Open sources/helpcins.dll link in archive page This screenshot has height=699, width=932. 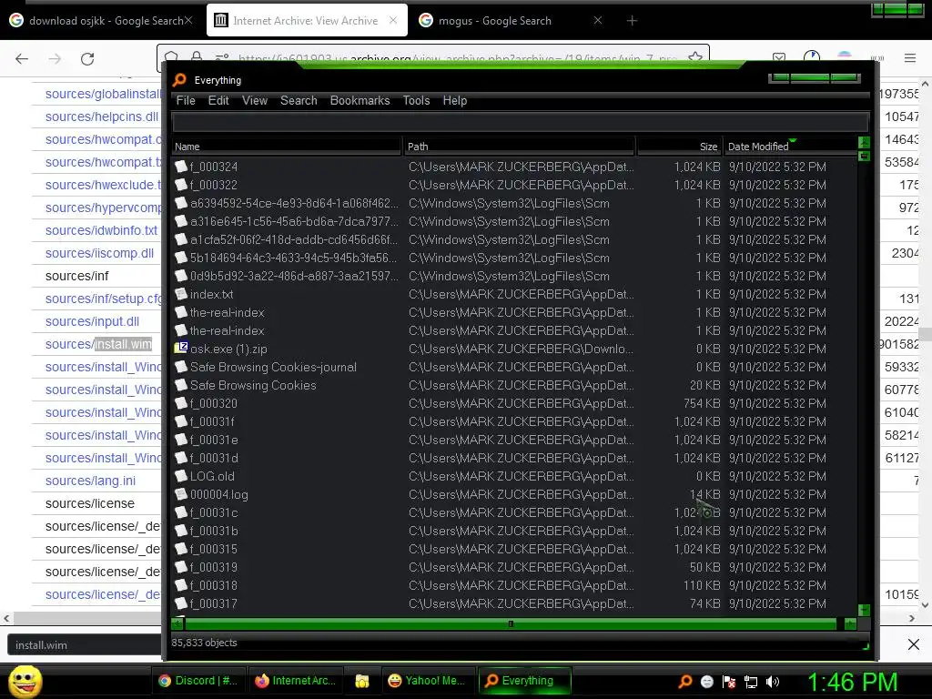click(102, 116)
